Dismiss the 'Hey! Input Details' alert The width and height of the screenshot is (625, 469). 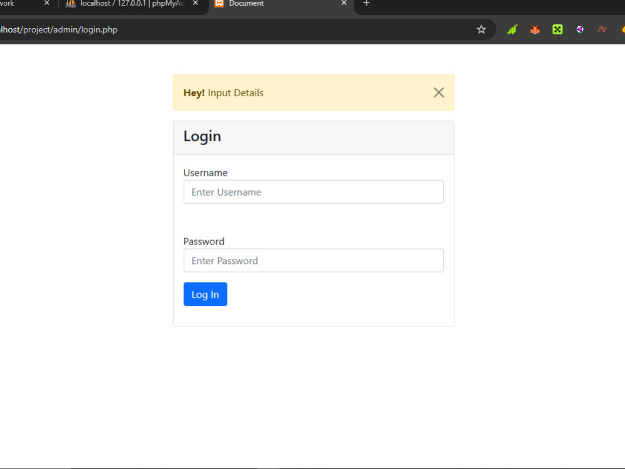click(439, 93)
